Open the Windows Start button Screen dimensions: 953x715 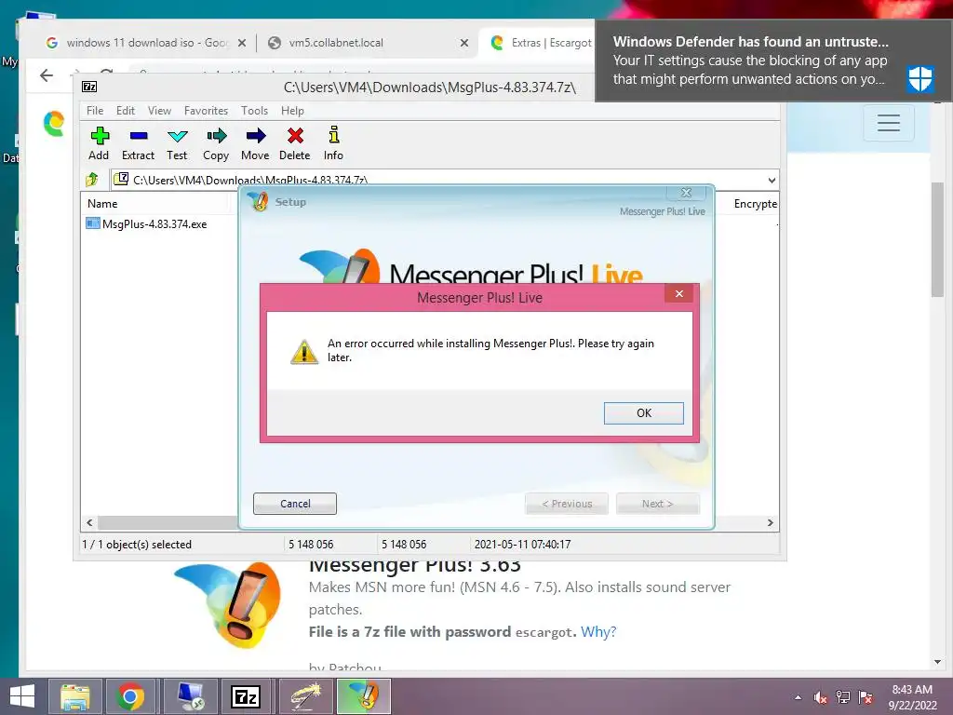pyautogui.click(x=22, y=696)
